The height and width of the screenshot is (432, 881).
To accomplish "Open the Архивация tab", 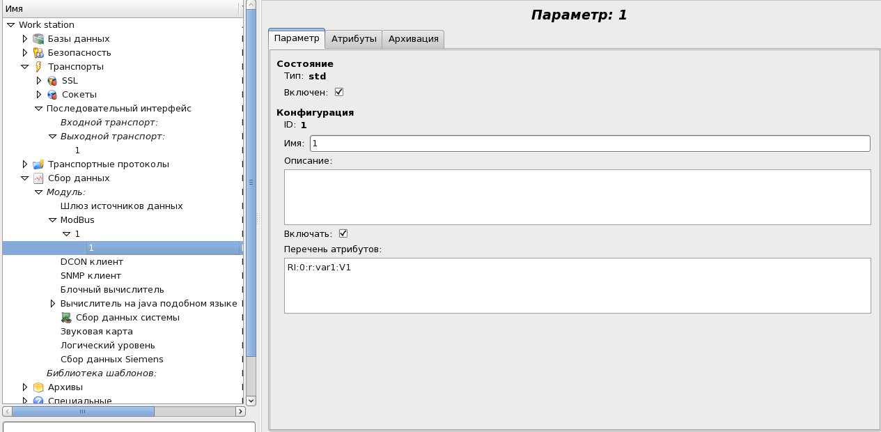I will (413, 39).
